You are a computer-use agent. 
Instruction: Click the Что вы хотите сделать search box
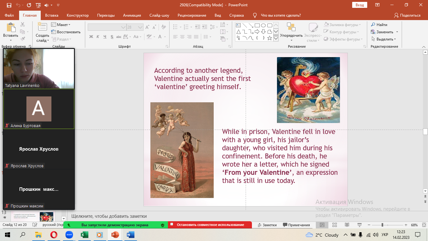[281, 15]
